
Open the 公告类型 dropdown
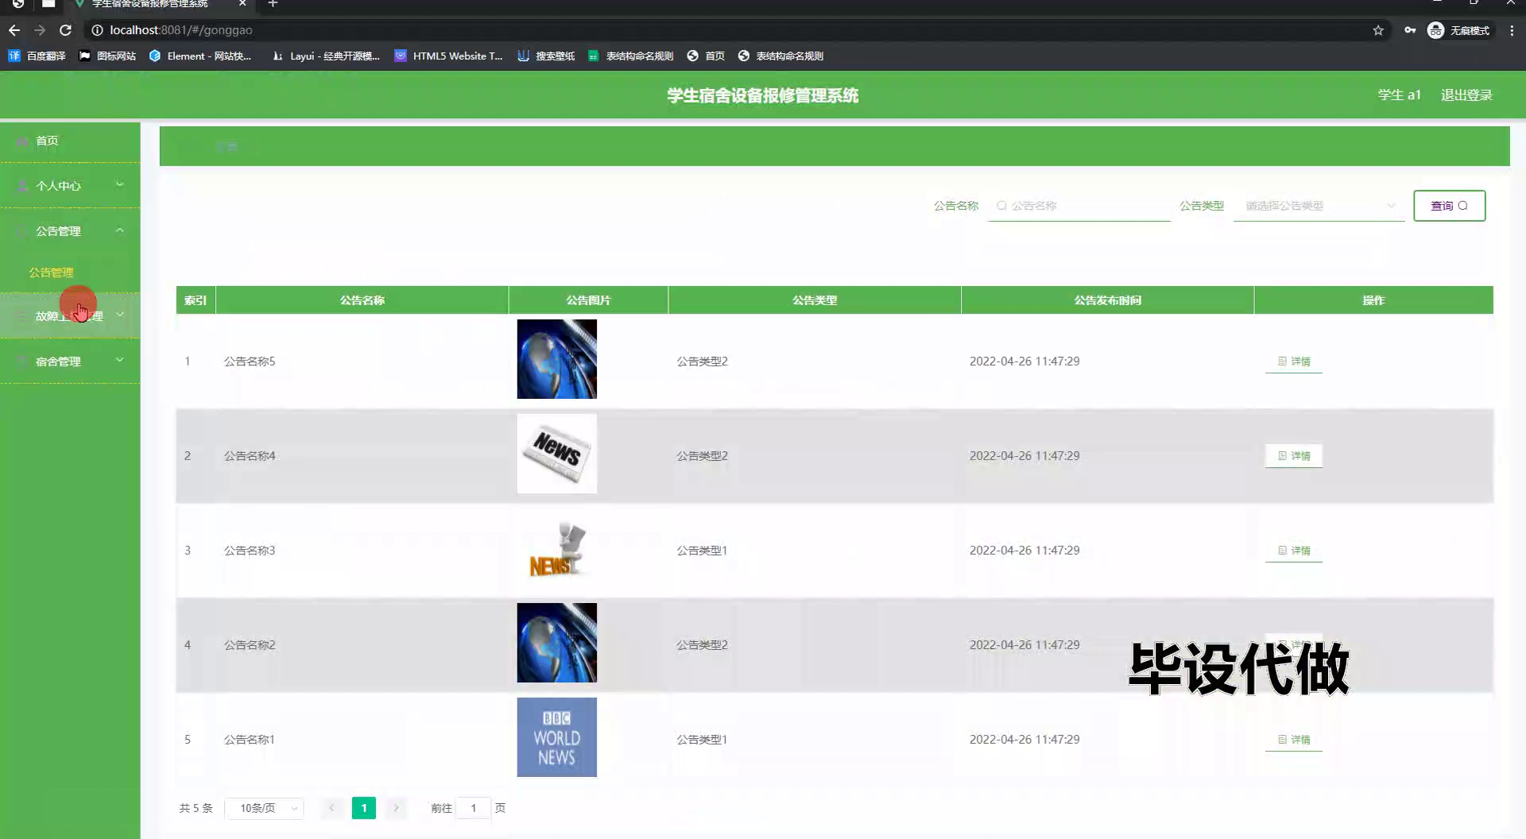(x=1319, y=206)
